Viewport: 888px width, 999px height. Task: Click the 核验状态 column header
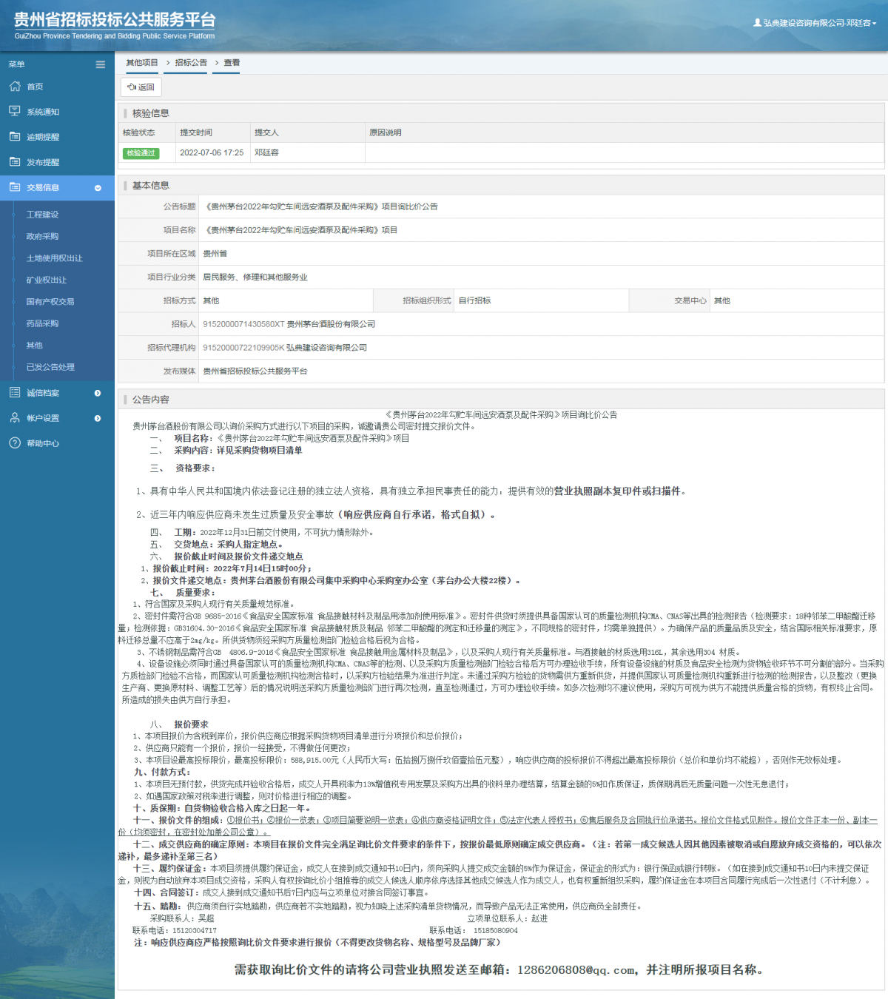(x=139, y=132)
